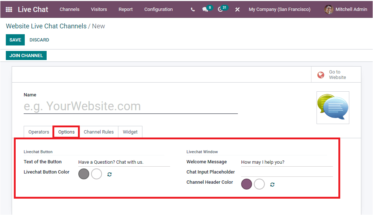373x215 pixels.
Task: Click the Livechat Button Color label
Action: click(47, 172)
